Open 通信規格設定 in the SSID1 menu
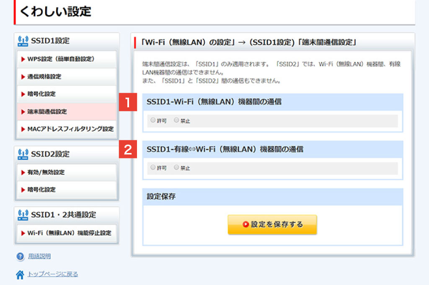This screenshot has width=429, height=285. (x=67, y=77)
